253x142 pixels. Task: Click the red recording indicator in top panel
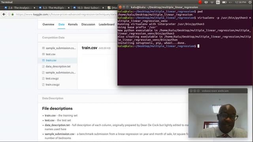200,2
